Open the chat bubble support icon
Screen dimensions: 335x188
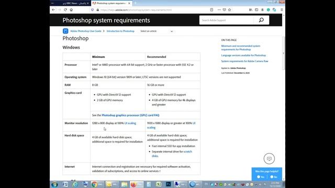coord(269,159)
